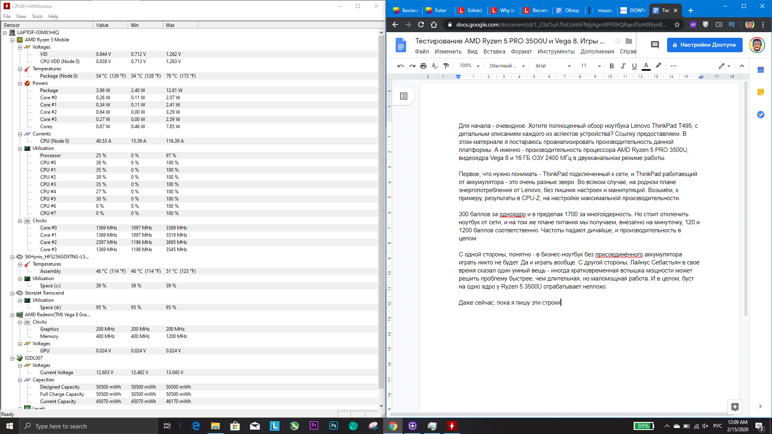Open the Chrome three-dot menu
Image resolution: width=772 pixels, height=434 pixels.
(763, 25)
